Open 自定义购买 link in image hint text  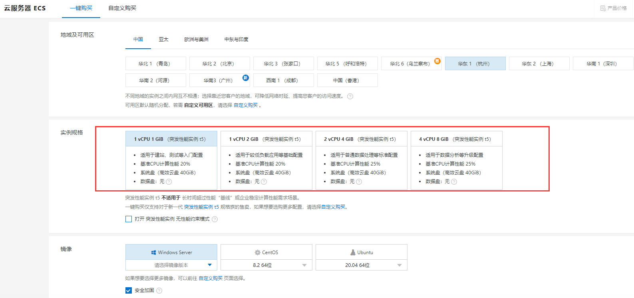tap(211, 278)
